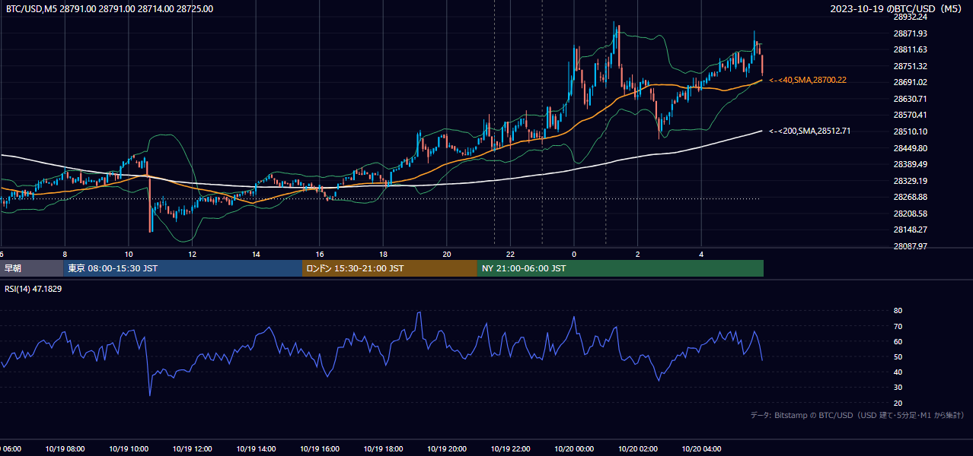Viewport: 973px width, 456px height.
Task: Click the 28630.71 price axis label
Action: tap(910, 99)
